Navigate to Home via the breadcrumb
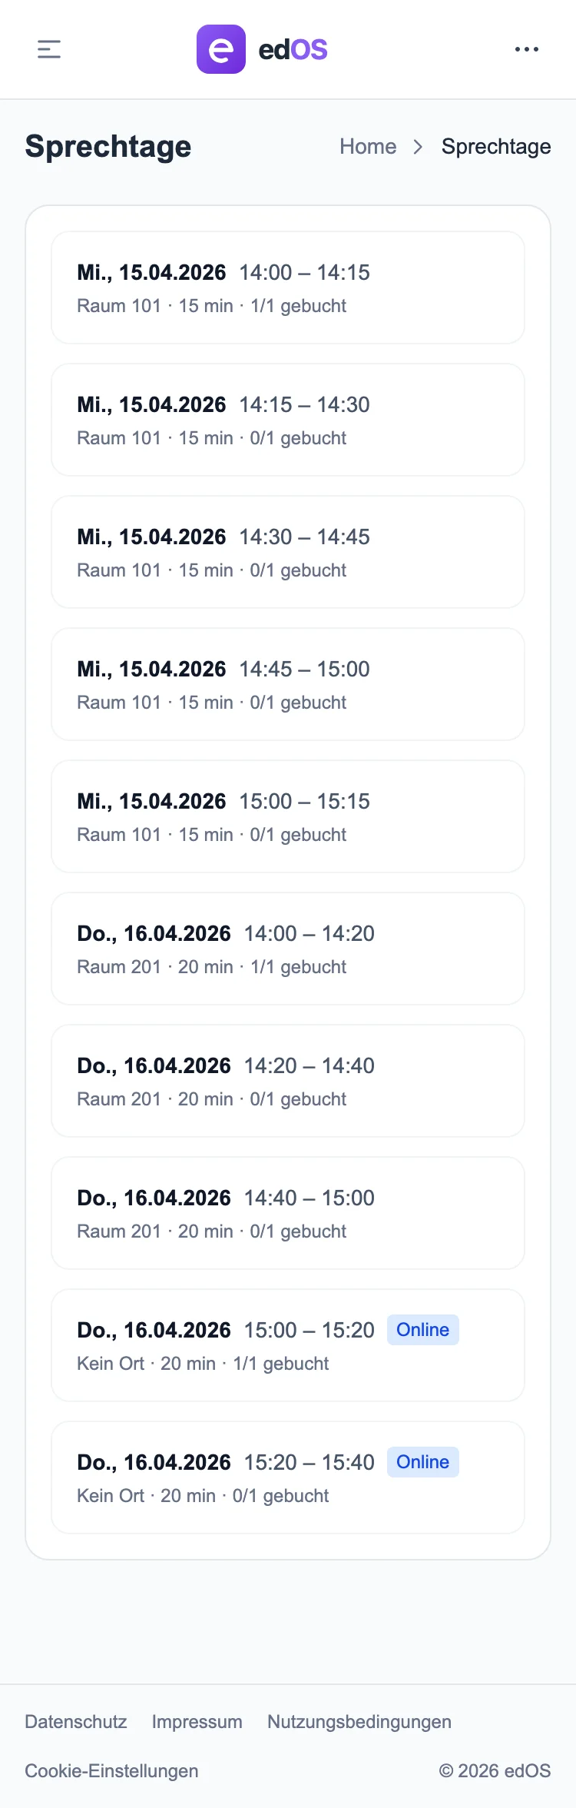The width and height of the screenshot is (576, 1808). click(x=368, y=146)
